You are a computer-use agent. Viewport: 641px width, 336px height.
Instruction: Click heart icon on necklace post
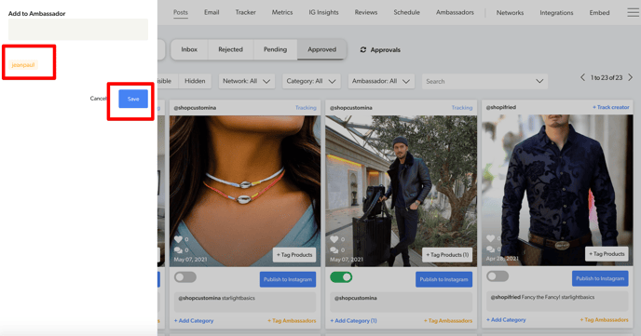(178, 239)
